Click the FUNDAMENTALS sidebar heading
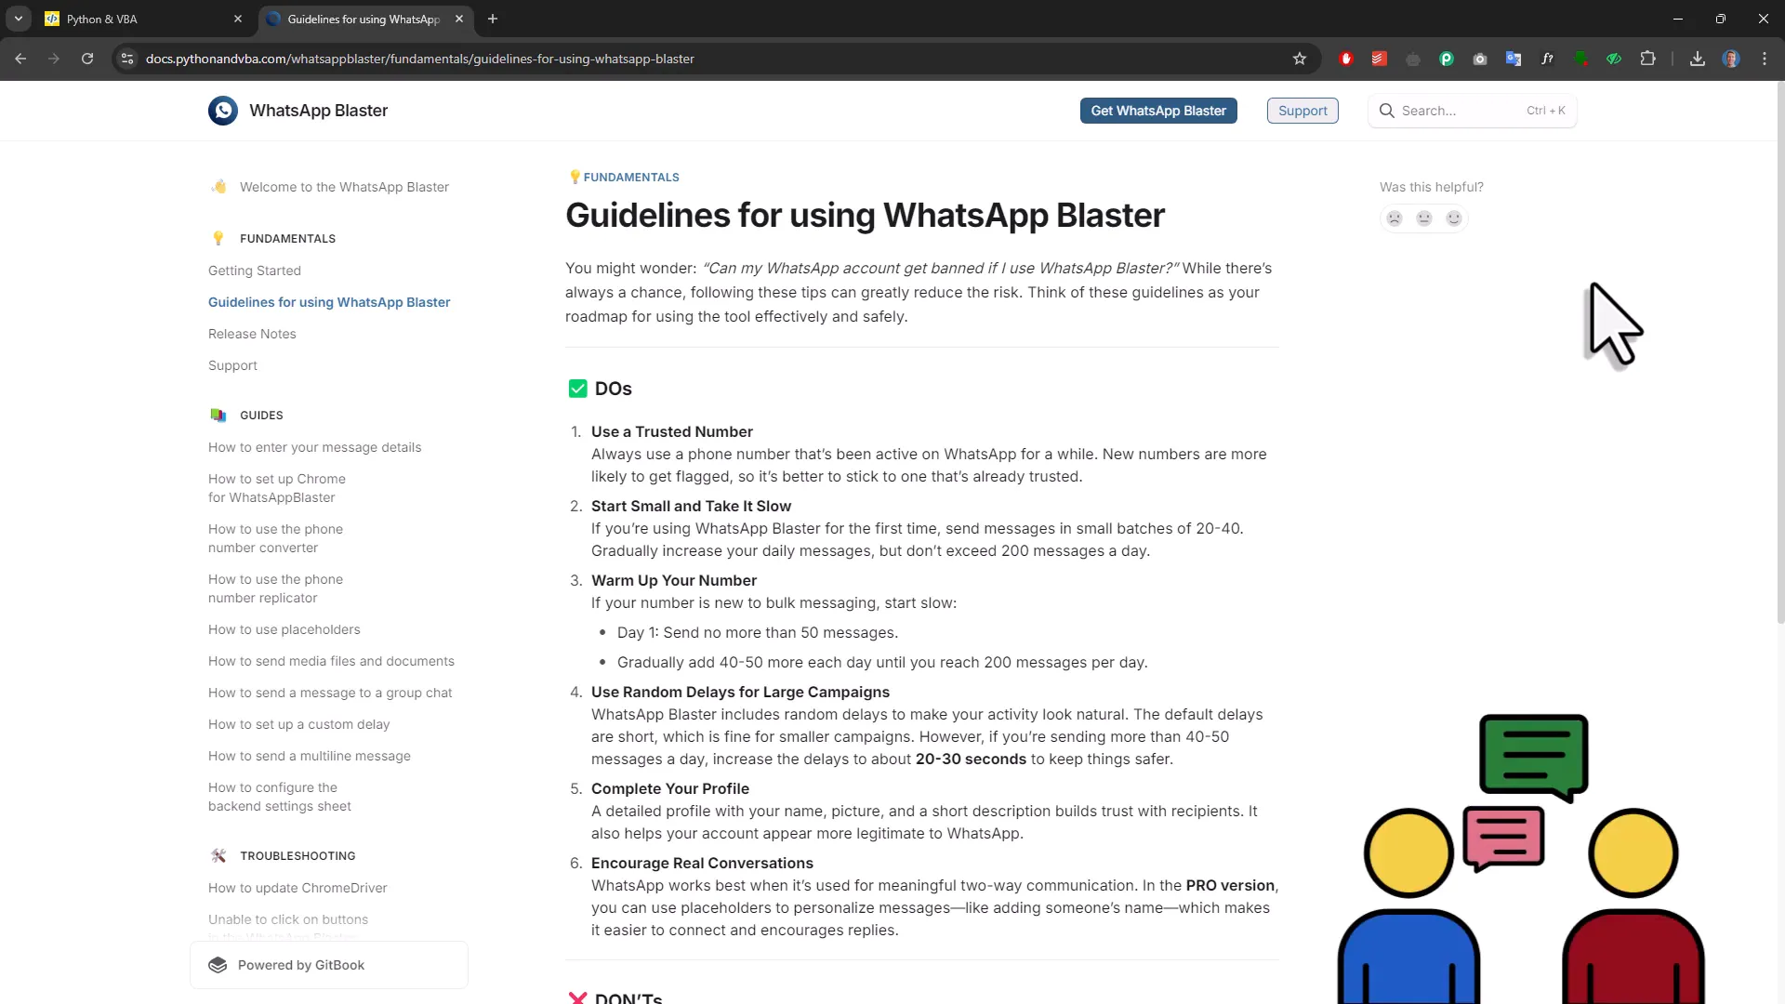The height and width of the screenshot is (1004, 1785). point(287,239)
